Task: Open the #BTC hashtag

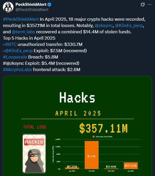Action: point(11,44)
